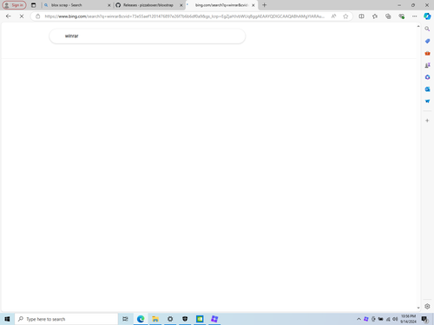The image size is (434, 325).
Task: Open Settings and more ellipsis menu
Action: pos(415,16)
